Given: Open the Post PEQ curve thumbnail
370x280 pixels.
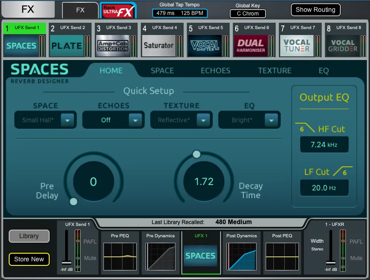Looking at the screenshot, I should coord(282,256).
